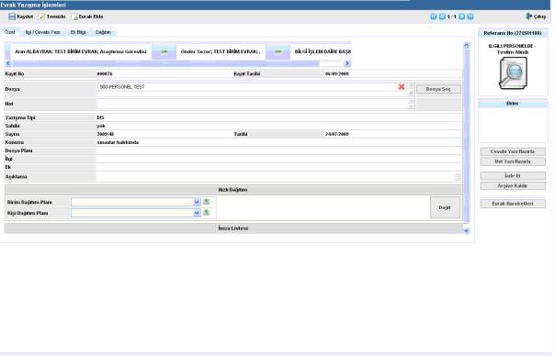Remove the selected Dosya with red X
This screenshot has height=356, width=555.
(402, 87)
